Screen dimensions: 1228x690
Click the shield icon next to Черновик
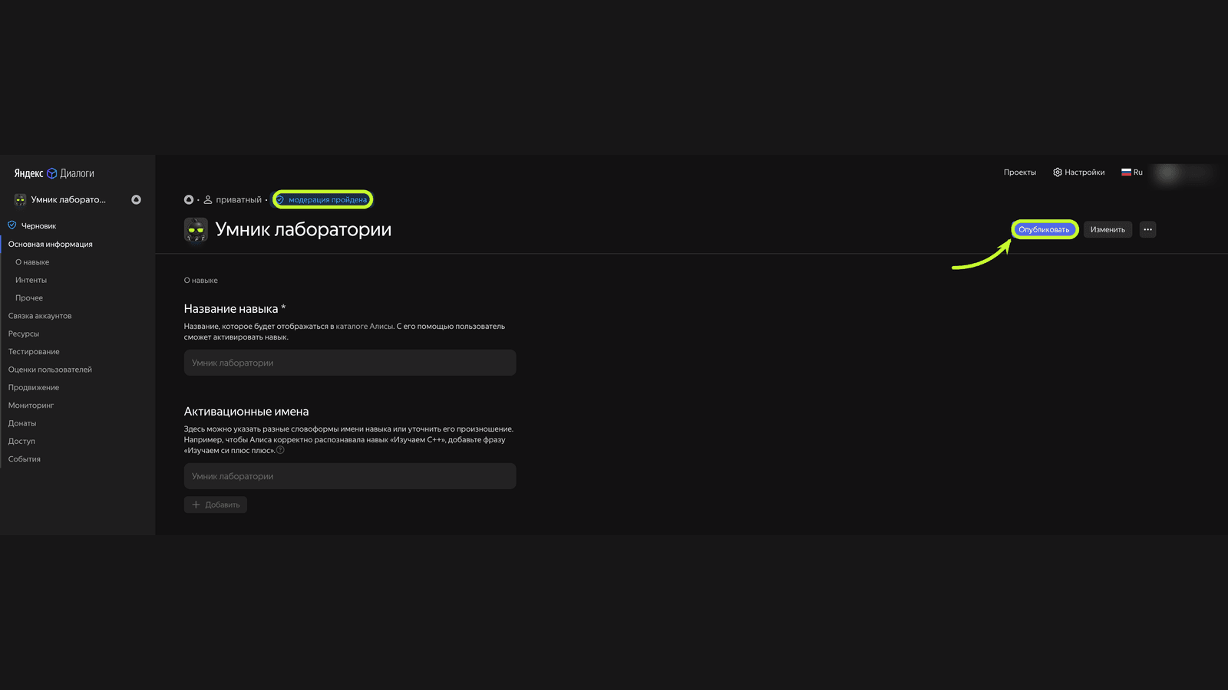[x=12, y=225]
